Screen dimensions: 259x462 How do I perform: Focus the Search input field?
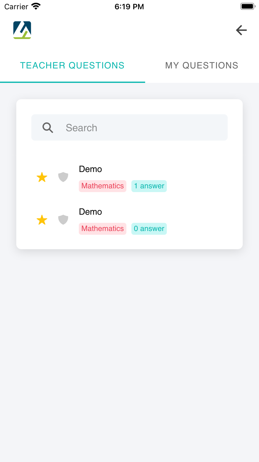click(x=129, y=128)
